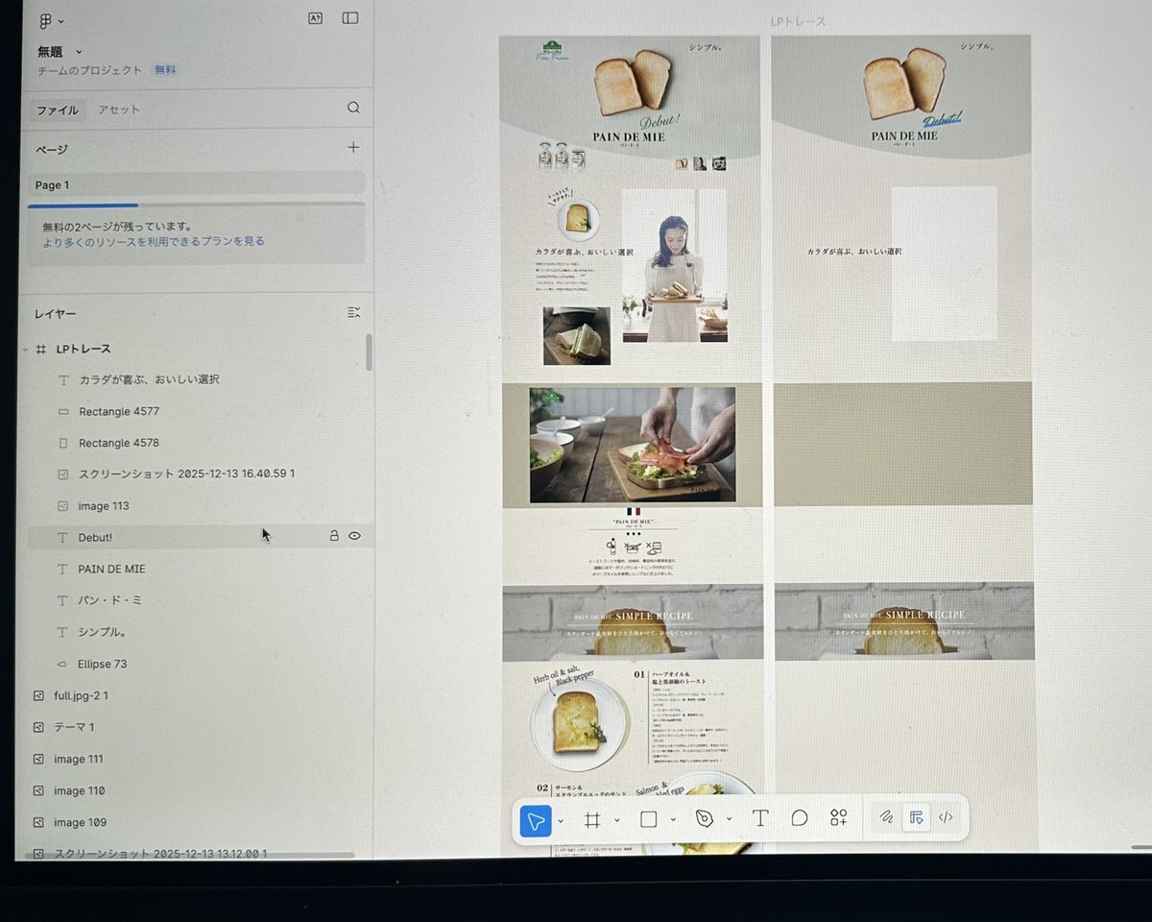
Task: Select the Comment bubble tool
Action: point(799,819)
